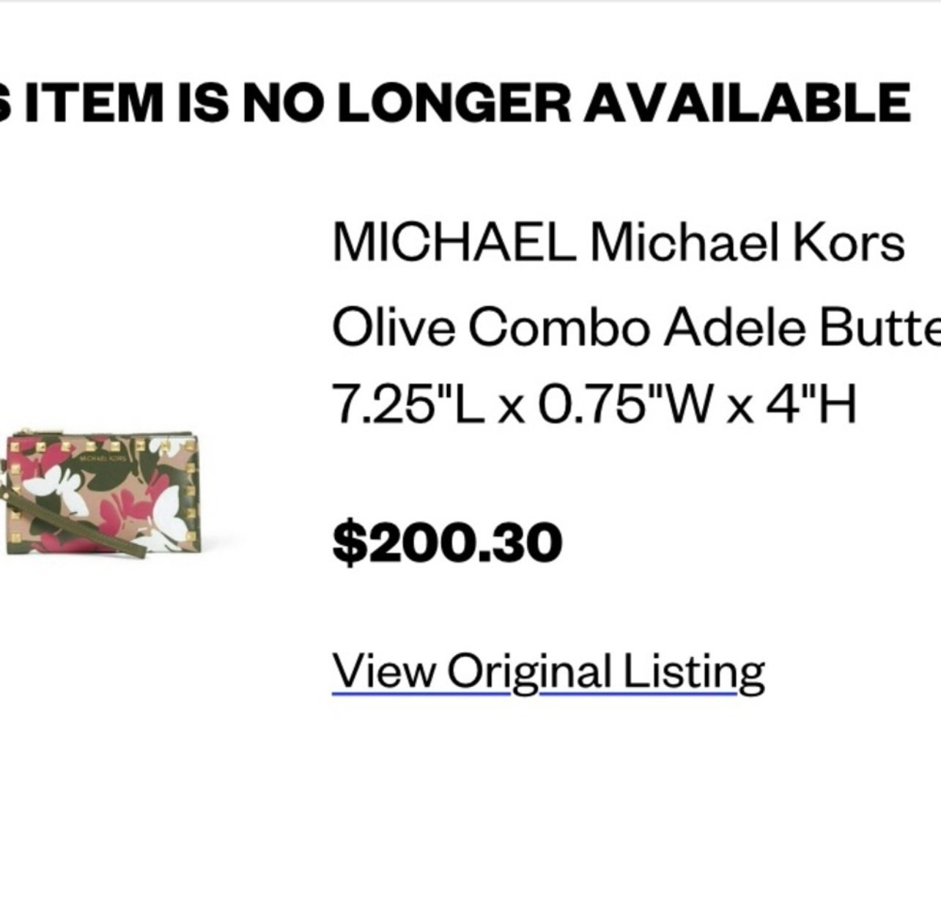
Task: Open the View Original Listing link
Action: tap(548, 672)
